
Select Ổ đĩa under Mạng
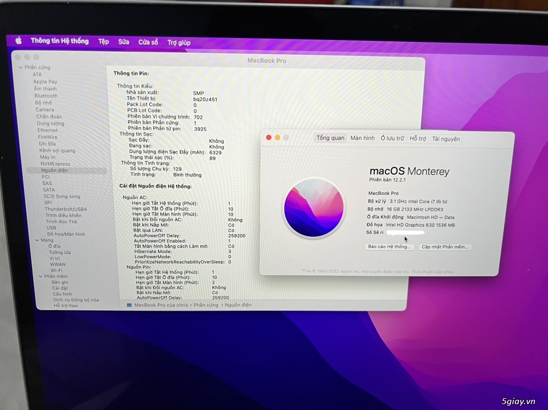55,246
